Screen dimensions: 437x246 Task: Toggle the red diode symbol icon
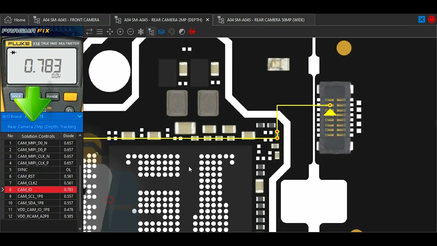192,32
